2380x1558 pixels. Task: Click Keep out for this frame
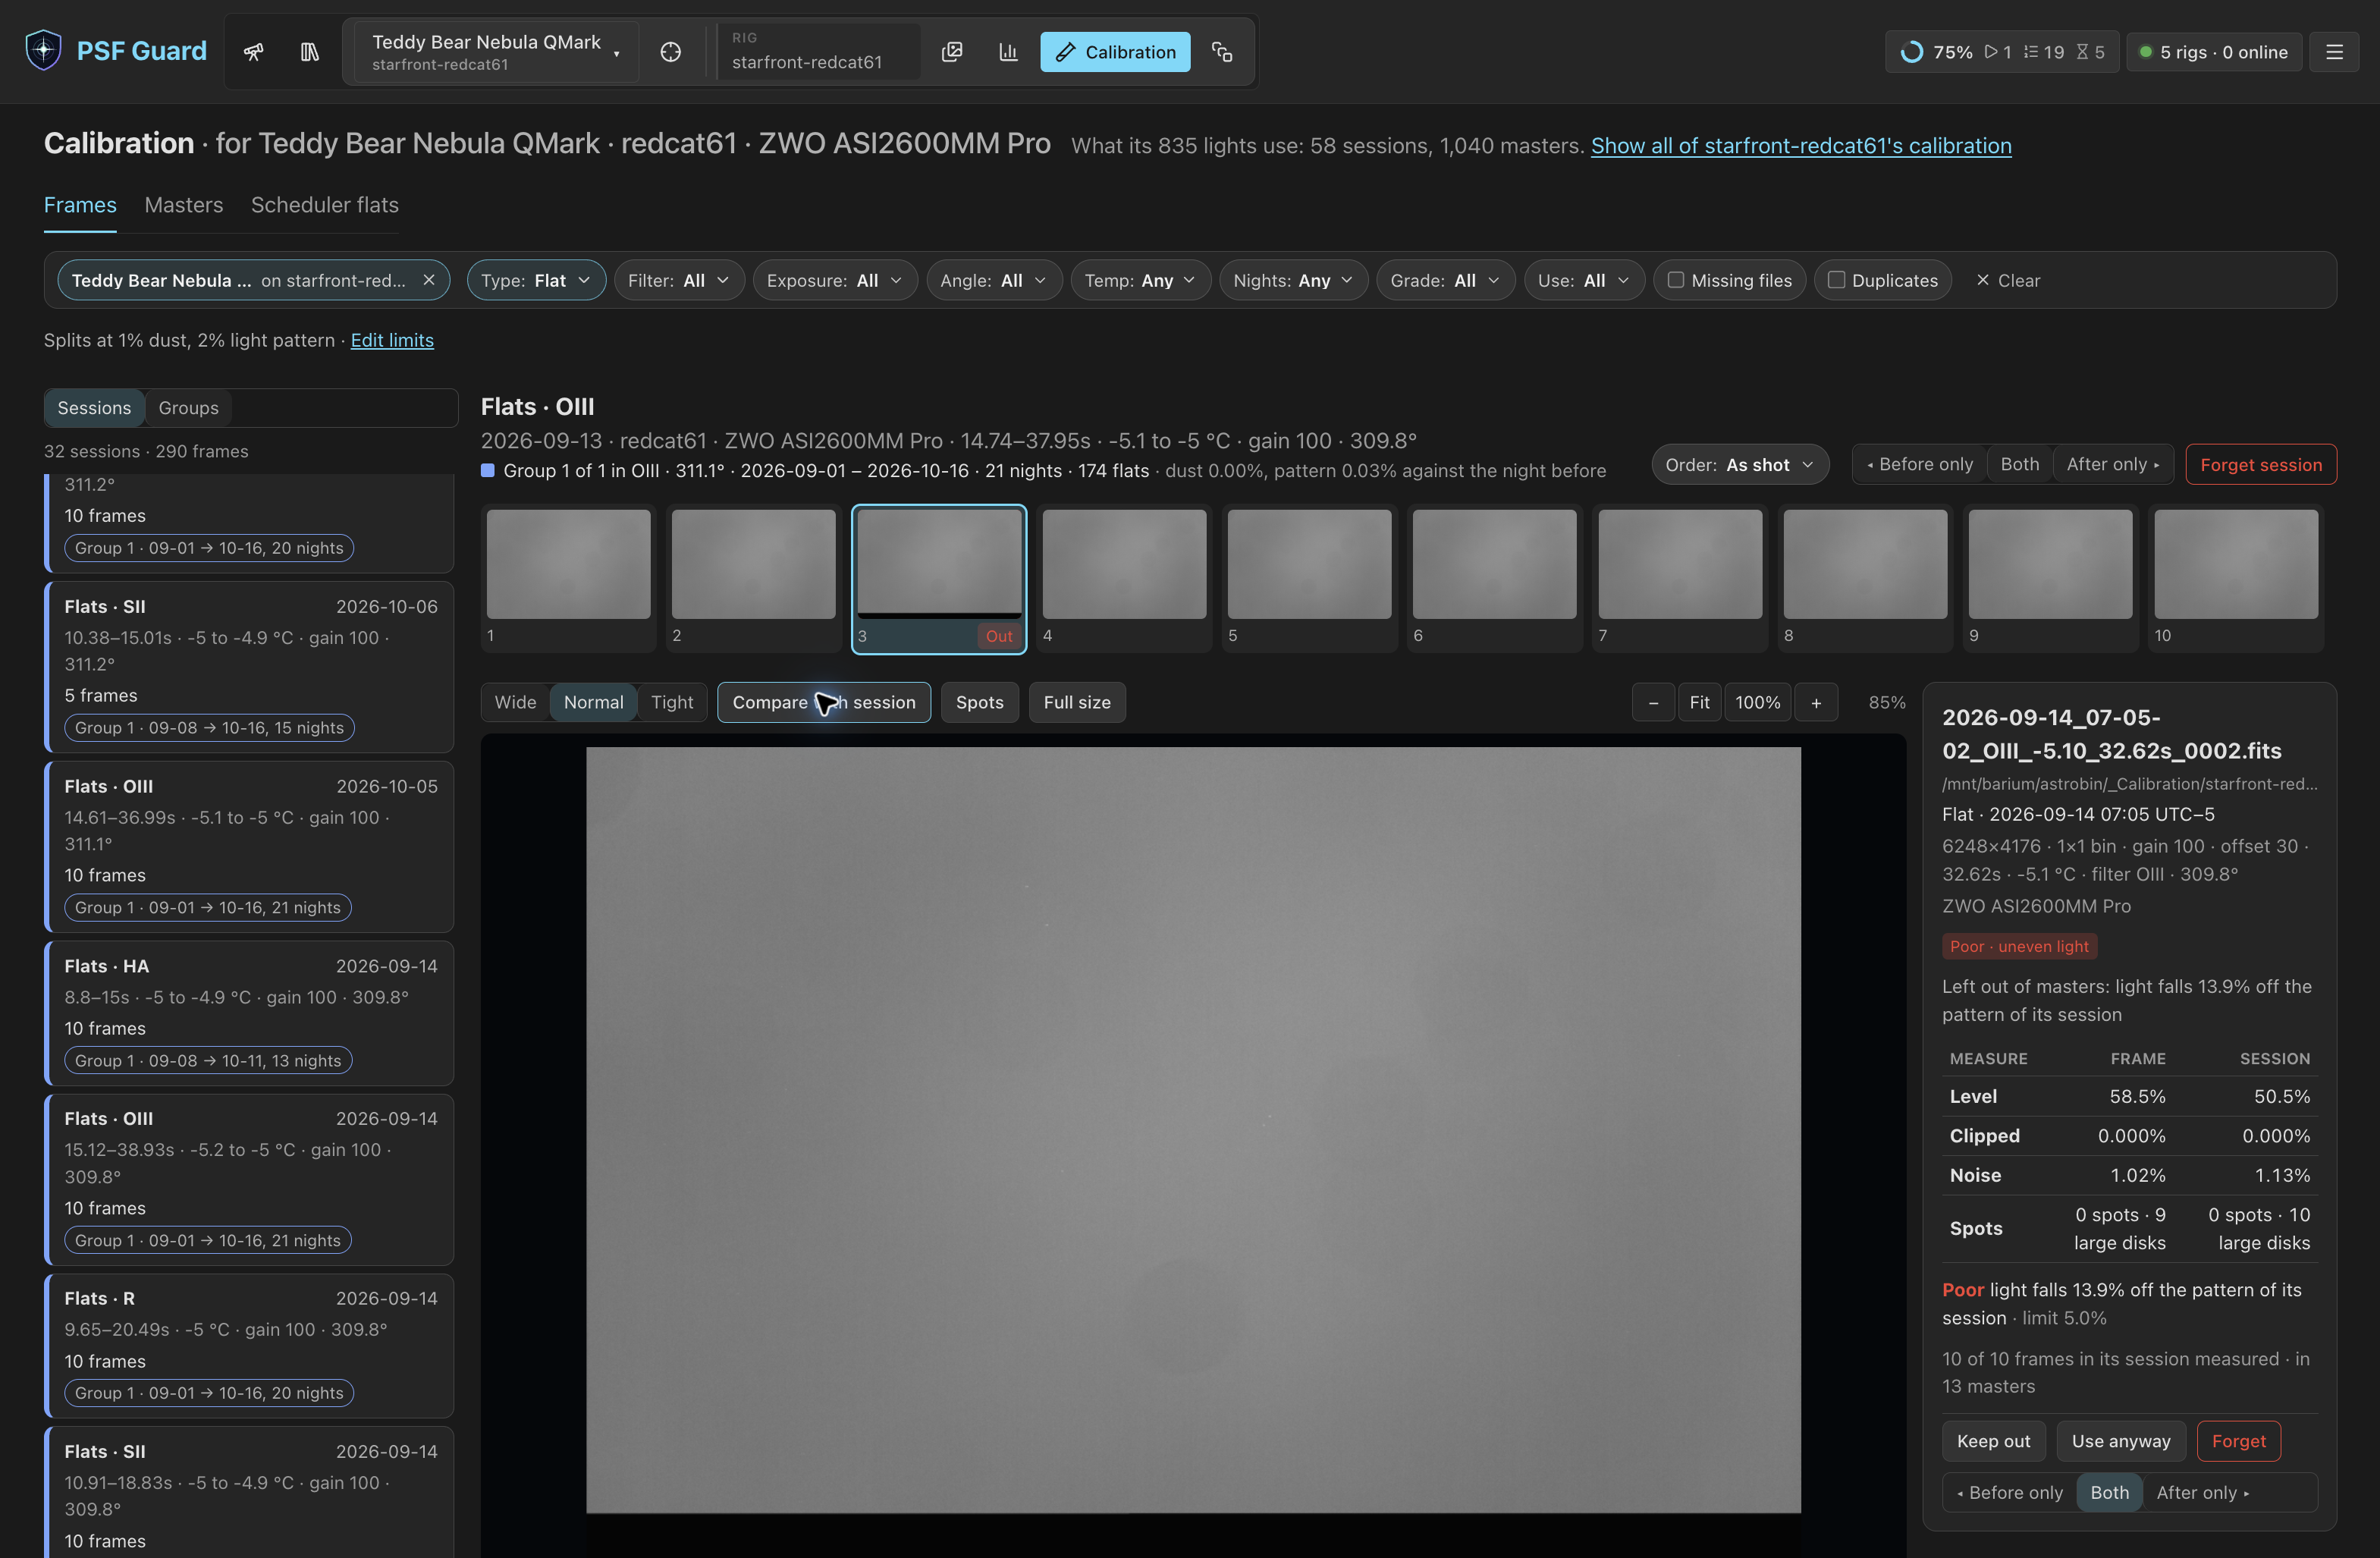click(1994, 1441)
